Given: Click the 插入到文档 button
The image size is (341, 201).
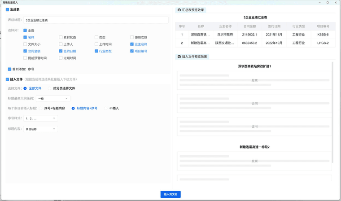Looking at the screenshot, I should click(170, 194).
